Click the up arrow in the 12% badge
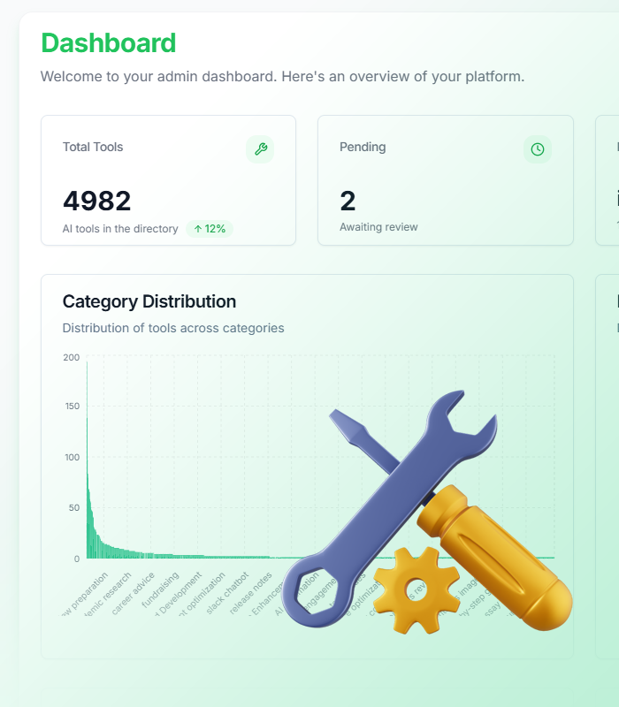Image resolution: width=619 pixels, height=707 pixels. 197,229
